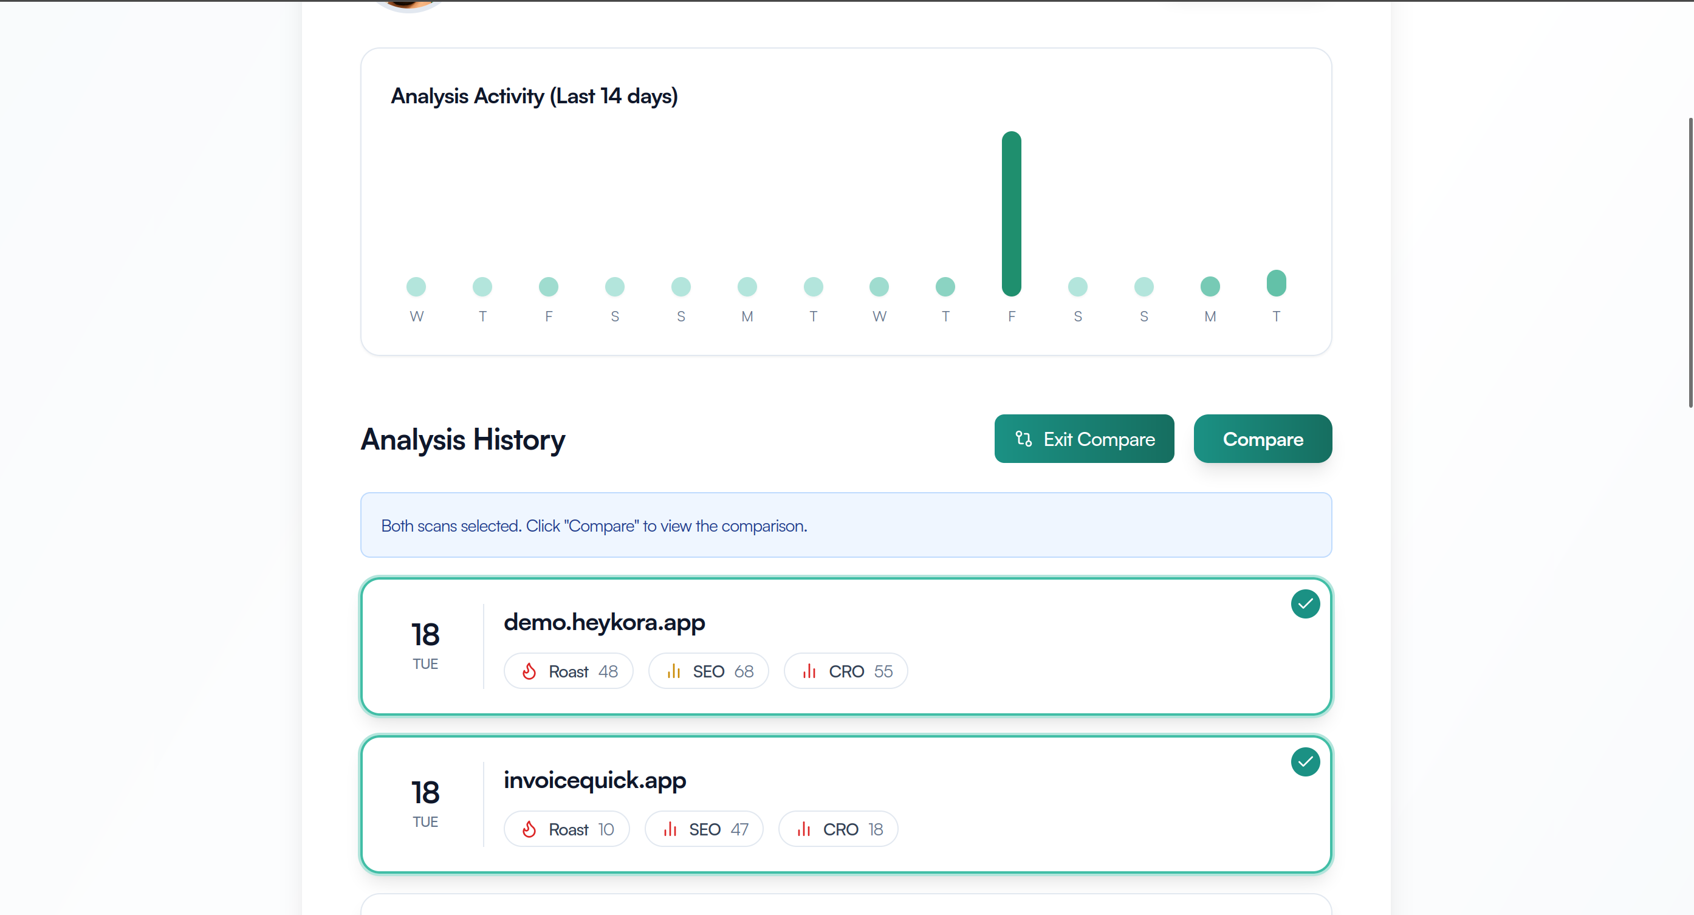Click flame icon in Roast 10 badge
The width and height of the screenshot is (1694, 915).
[x=529, y=829]
